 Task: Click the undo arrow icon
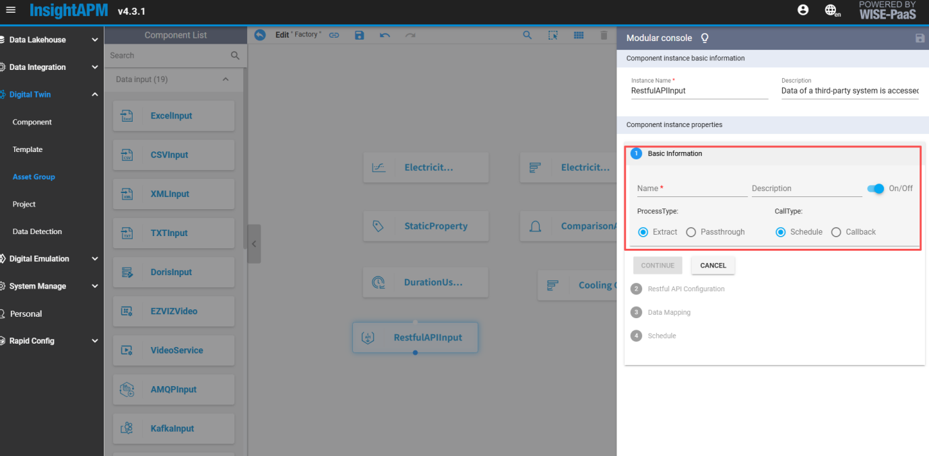pos(385,35)
